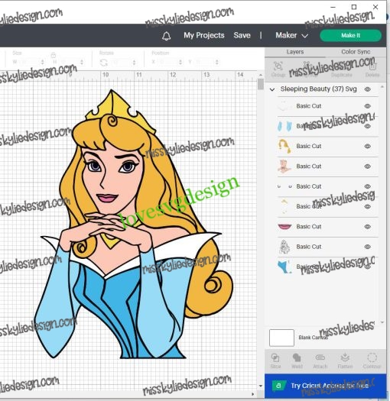Minimize the application window
Screen dimensions: 390x401
(x=333, y=7)
